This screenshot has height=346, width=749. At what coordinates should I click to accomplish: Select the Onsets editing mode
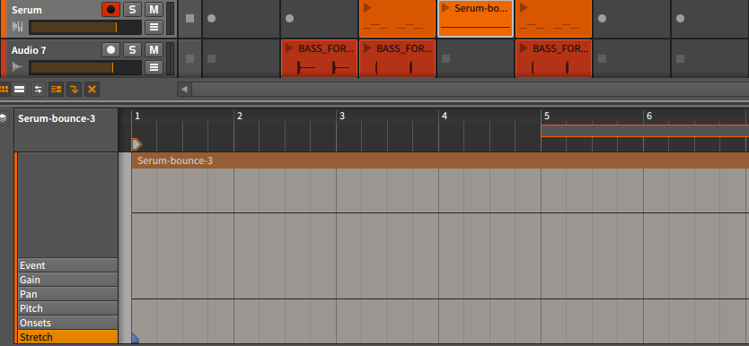[68, 323]
